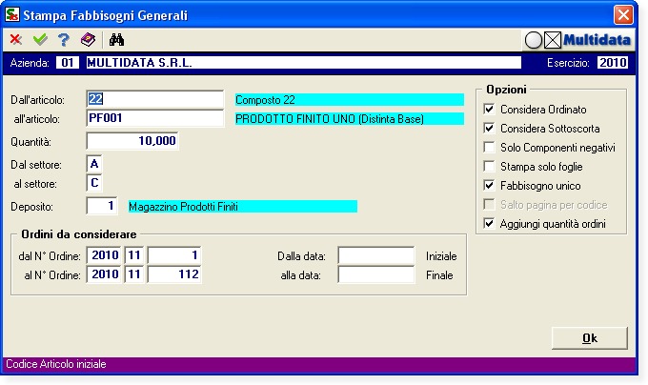Click the binoculars search icon
The image size is (648, 385).
(116, 40)
